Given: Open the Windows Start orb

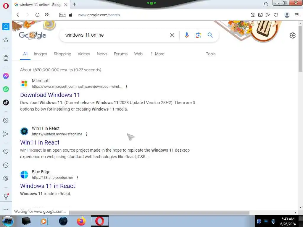Looking at the screenshot, I should pyautogui.click(x=8, y=221).
